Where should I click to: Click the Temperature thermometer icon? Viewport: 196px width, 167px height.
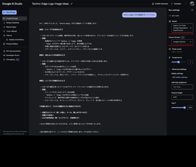(x=170, y=58)
